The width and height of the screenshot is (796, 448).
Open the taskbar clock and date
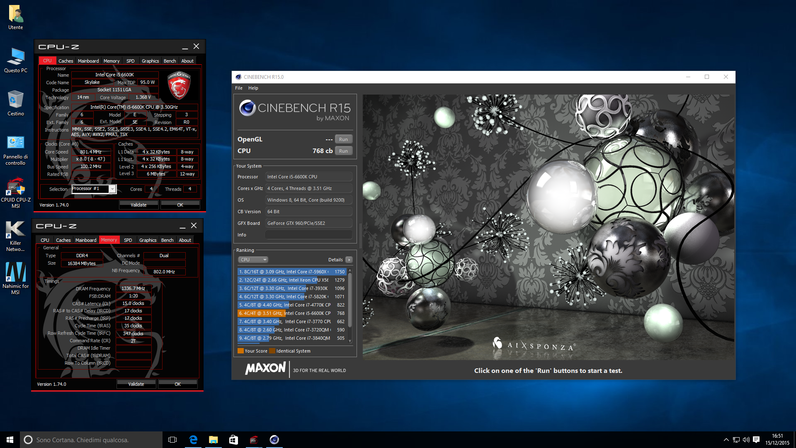[777, 440]
